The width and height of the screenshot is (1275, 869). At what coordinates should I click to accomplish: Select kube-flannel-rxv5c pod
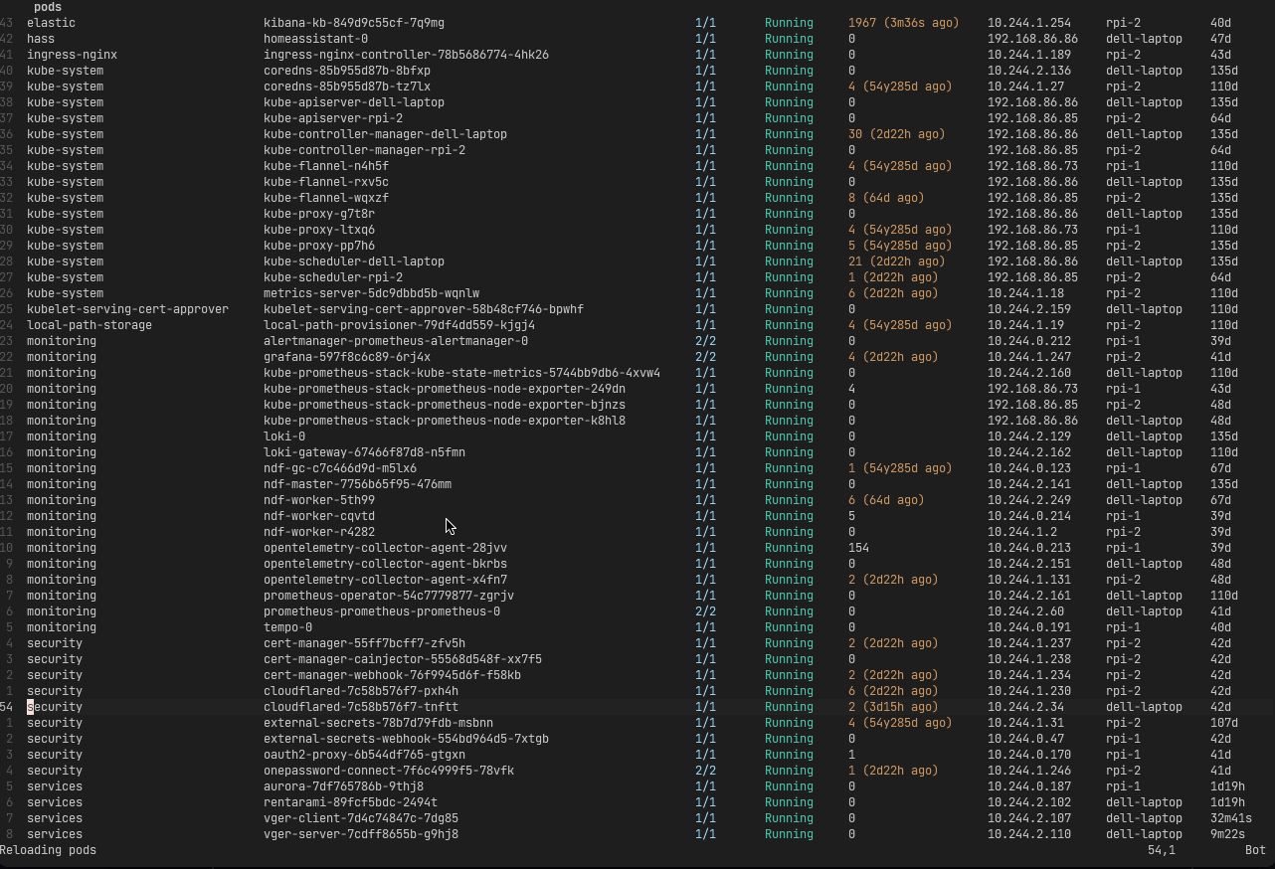(x=326, y=182)
